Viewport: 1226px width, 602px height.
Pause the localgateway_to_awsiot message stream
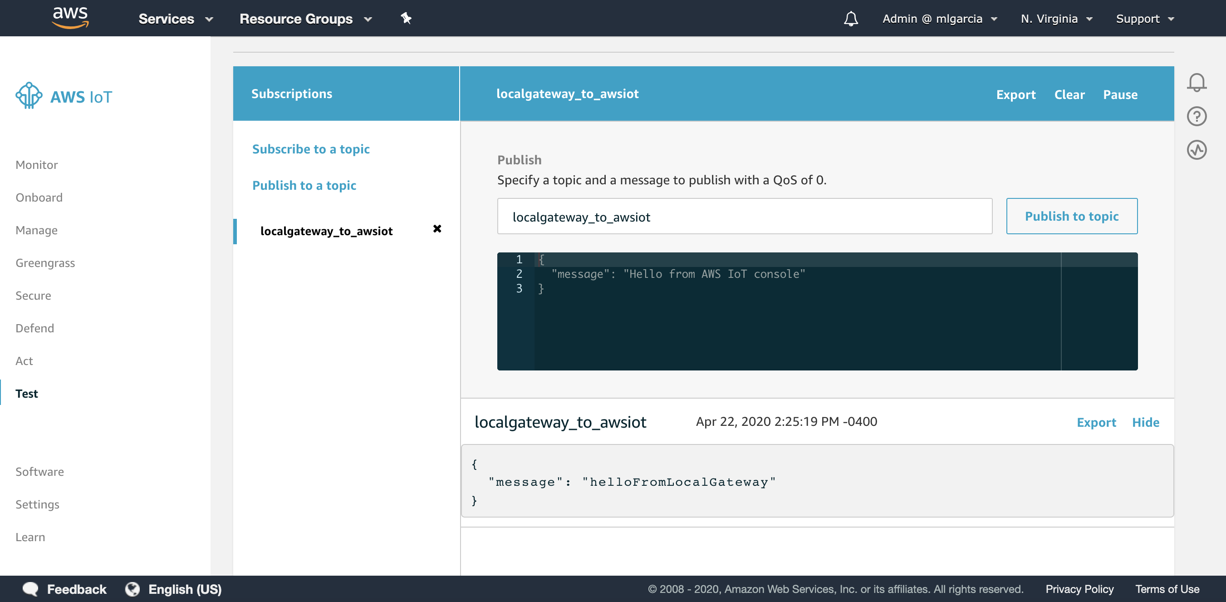[x=1120, y=94]
